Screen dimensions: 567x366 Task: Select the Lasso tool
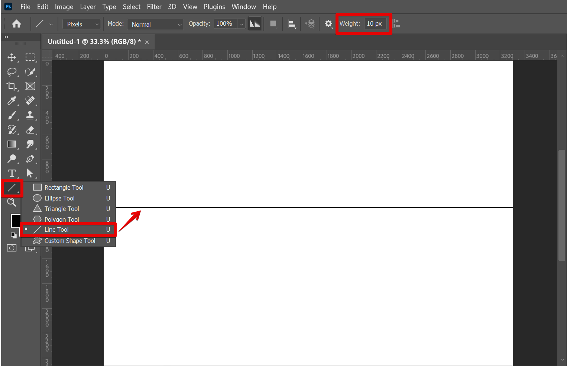pos(12,72)
